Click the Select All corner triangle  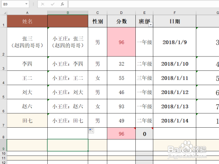[x=5, y=13]
